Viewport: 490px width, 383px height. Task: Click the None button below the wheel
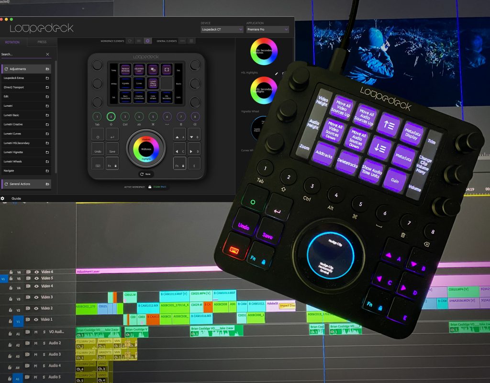(x=146, y=174)
